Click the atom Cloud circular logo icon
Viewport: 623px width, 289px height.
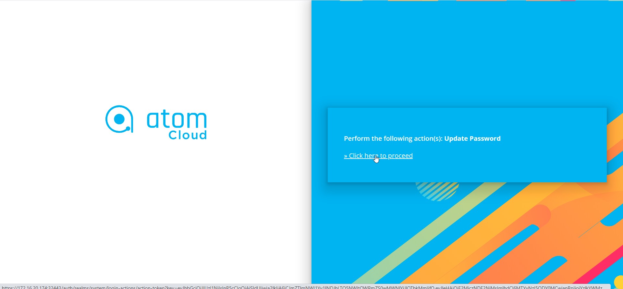pyautogui.click(x=119, y=119)
